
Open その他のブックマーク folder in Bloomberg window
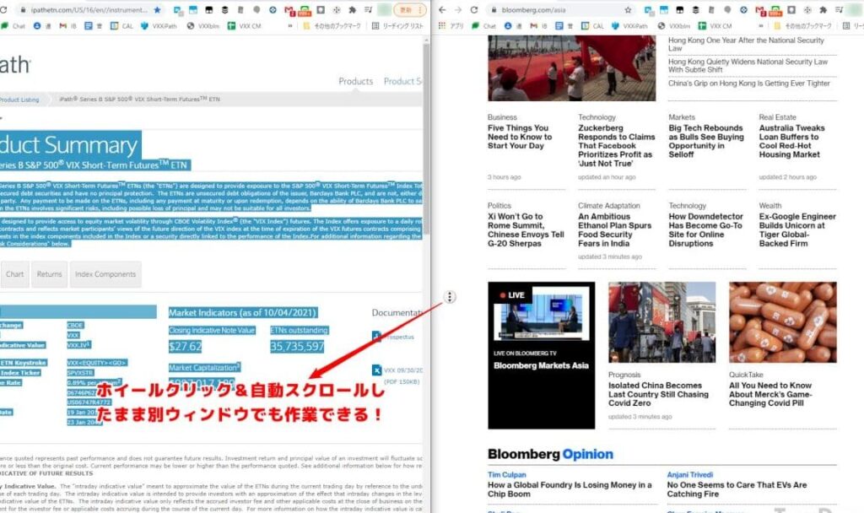click(x=803, y=26)
